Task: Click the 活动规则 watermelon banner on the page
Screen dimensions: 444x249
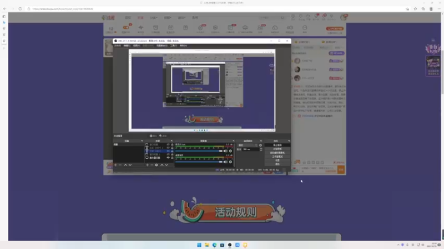Action: point(227,211)
